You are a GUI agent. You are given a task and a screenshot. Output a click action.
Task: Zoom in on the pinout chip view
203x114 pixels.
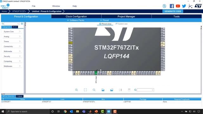tap(76, 90)
